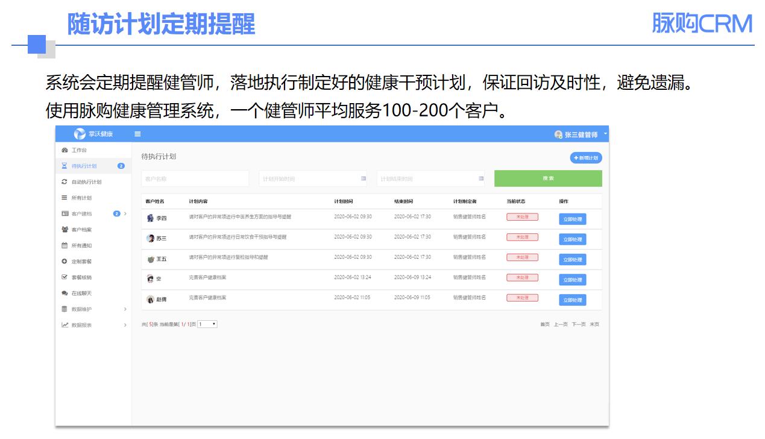Expand the 客户建档 sidebar chevron
The width and height of the screenshot is (765, 439).
(x=125, y=213)
